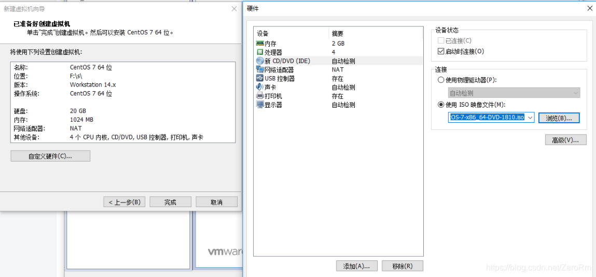Click the 取消 cancel button in wizard
The width and height of the screenshot is (596, 277).
point(216,202)
